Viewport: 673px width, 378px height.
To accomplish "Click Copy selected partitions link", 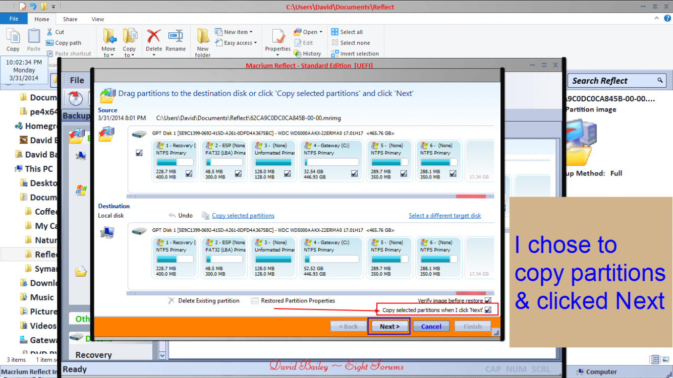I will [x=243, y=215].
